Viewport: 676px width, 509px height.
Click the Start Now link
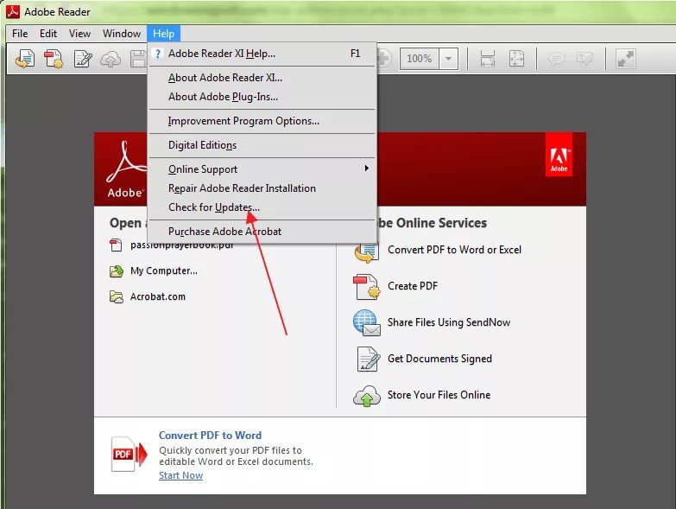pyautogui.click(x=180, y=475)
